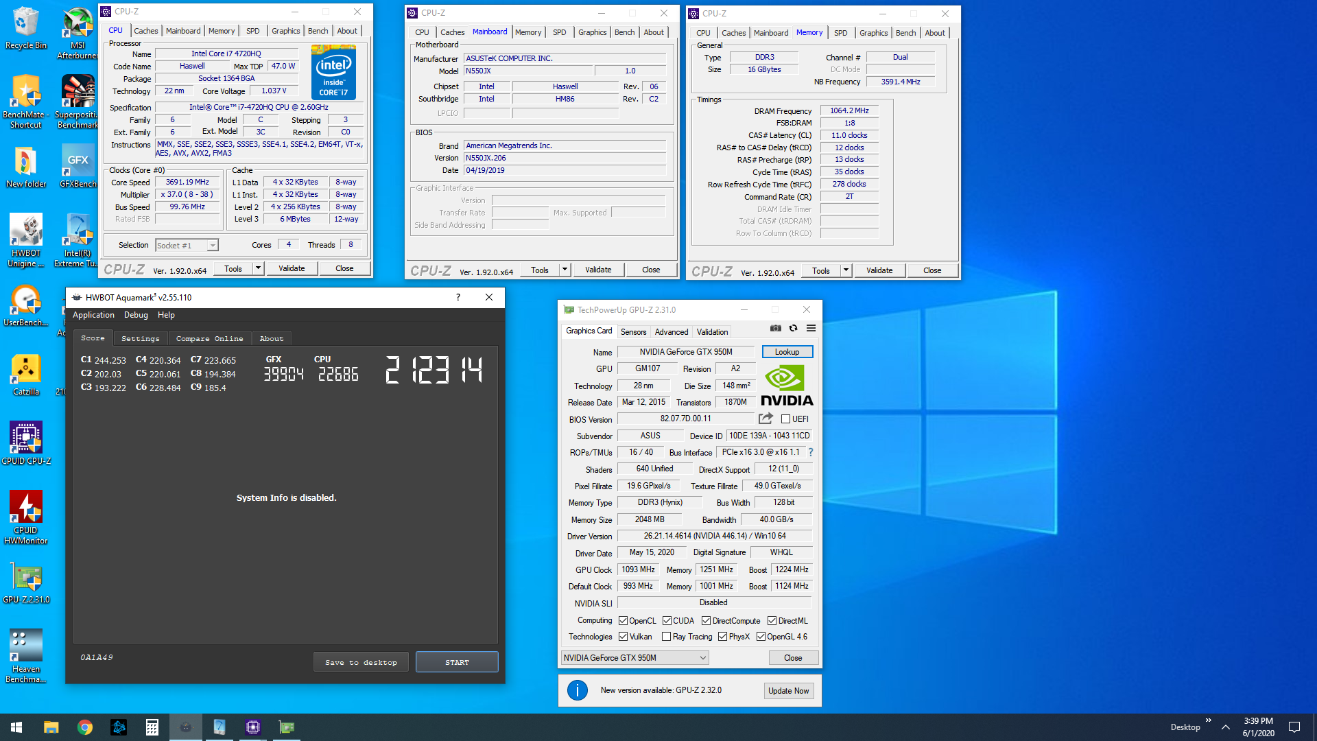
Task: Click Close button at bottom of GPU-Z
Action: (x=793, y=658)
